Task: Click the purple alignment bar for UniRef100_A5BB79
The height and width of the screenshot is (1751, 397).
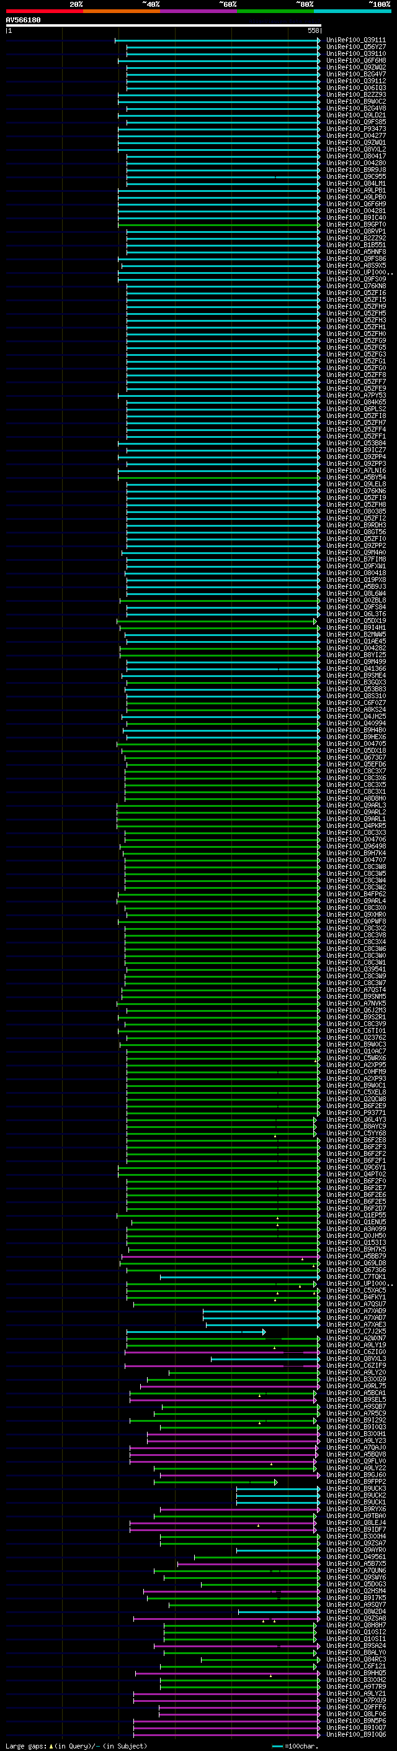Action: click(x=221, y=1256)
